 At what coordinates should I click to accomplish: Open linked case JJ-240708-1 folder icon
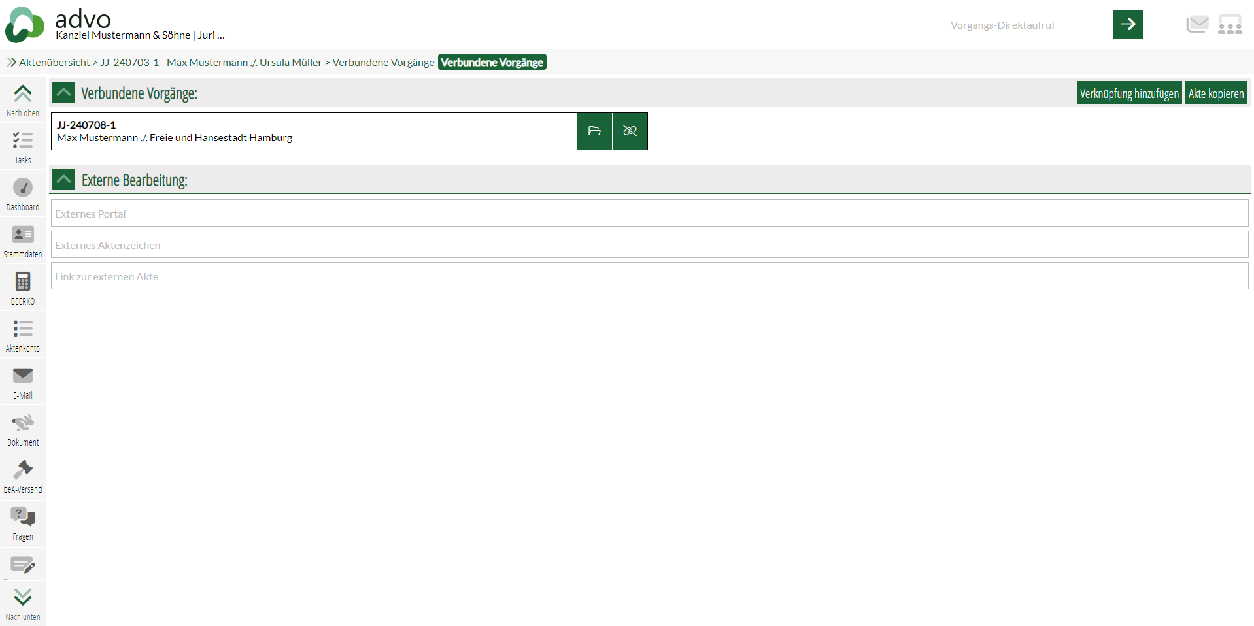tap(594, 131)
